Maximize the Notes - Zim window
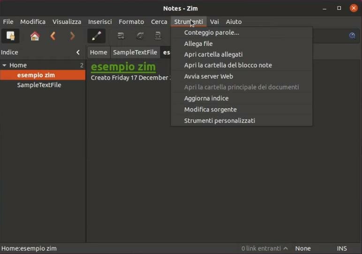The image size is (362, 254). pyautogui.click(x=339, y=8)
